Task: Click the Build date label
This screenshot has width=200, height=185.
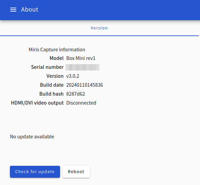Action: tap(52, 85)
